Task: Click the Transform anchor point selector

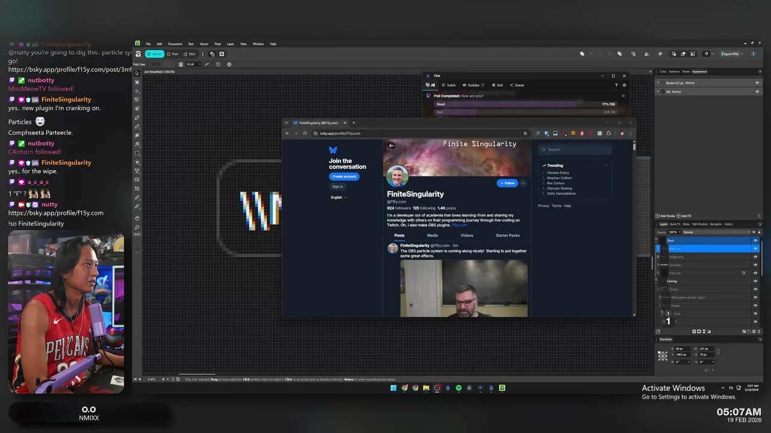Action: (x=663, y=356)
